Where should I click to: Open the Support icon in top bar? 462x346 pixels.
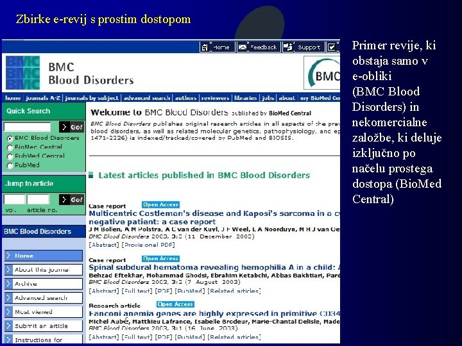(x=288, y=47)
